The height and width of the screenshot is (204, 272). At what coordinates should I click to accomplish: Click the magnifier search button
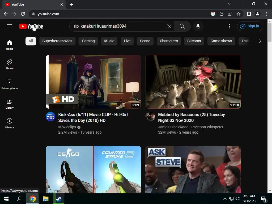[x=182, y=26]
